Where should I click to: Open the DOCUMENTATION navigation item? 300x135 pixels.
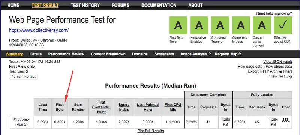159,5
